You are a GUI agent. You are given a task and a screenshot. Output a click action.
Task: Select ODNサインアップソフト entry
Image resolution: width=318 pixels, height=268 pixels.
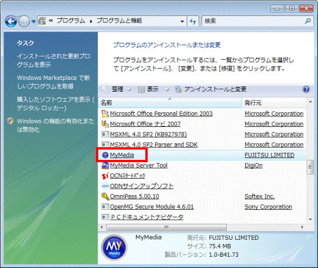tap(142, 186)
